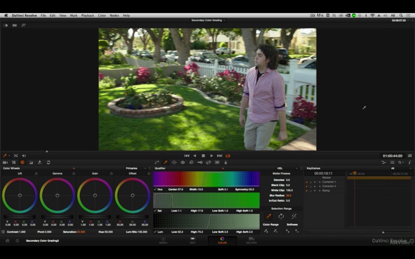Reset the Offset color wheel

point(149,174)
